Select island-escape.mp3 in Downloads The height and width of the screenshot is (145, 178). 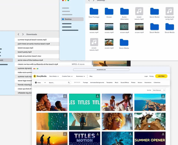[x=37, y=48]
